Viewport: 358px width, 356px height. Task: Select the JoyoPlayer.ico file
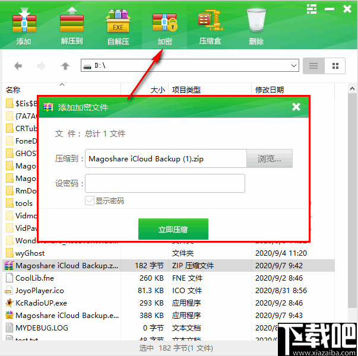40,291
